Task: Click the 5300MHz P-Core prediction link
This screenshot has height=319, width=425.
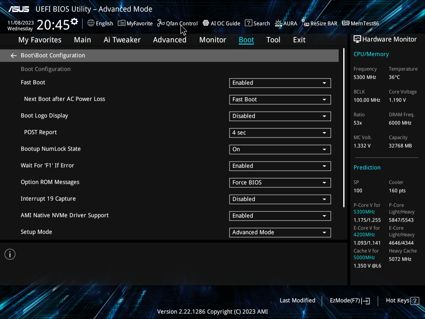Action: pyautogui.click(x=364, y=212)
